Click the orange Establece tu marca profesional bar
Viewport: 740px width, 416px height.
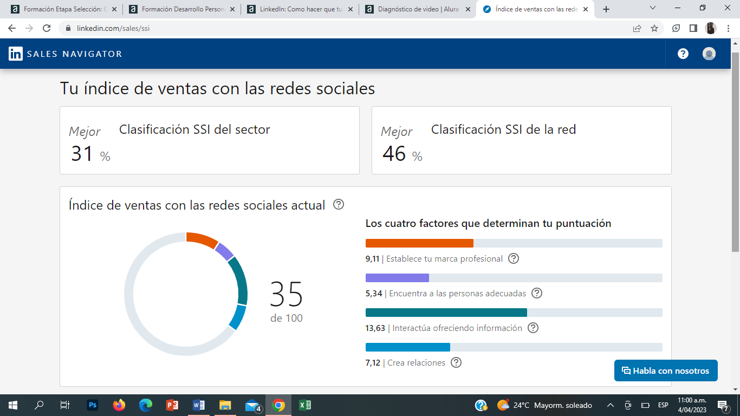point(419,243)
